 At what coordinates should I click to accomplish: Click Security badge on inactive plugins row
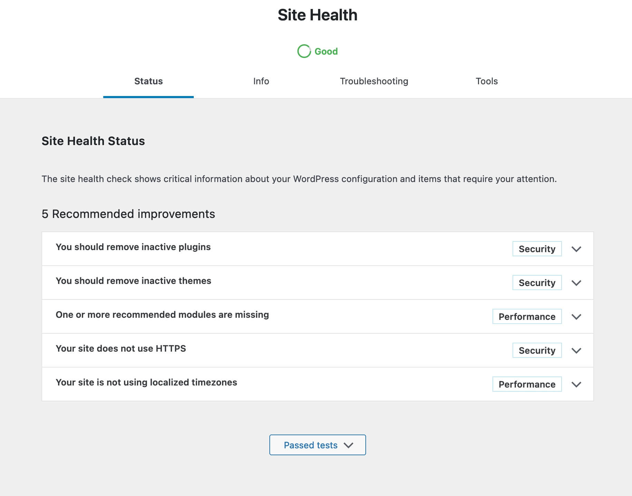coord(537,249)
